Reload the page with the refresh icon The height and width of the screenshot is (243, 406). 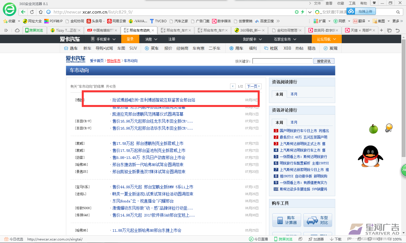(32, 12)
